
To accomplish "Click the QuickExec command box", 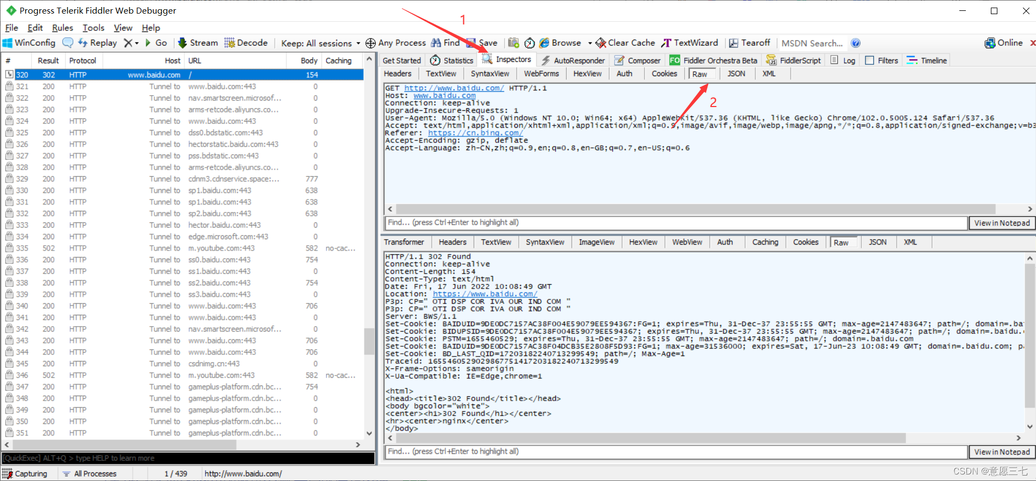I will [188, 458].
